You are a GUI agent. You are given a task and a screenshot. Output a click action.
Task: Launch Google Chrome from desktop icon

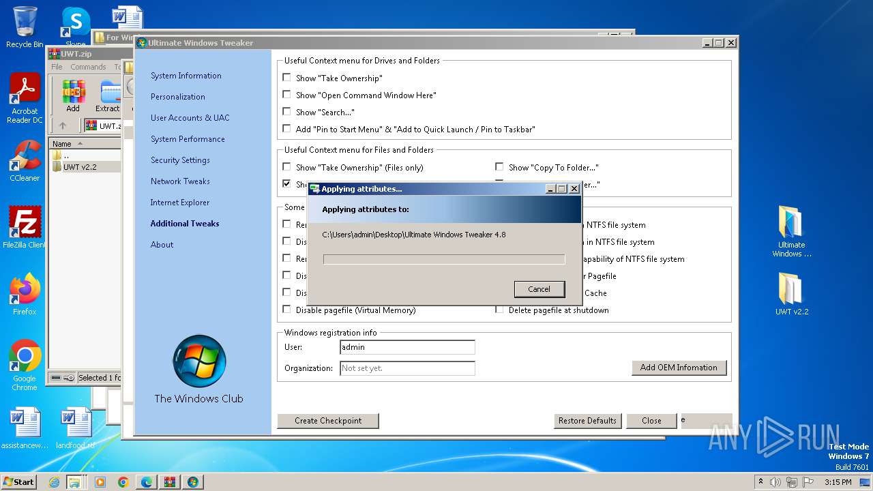25,366
